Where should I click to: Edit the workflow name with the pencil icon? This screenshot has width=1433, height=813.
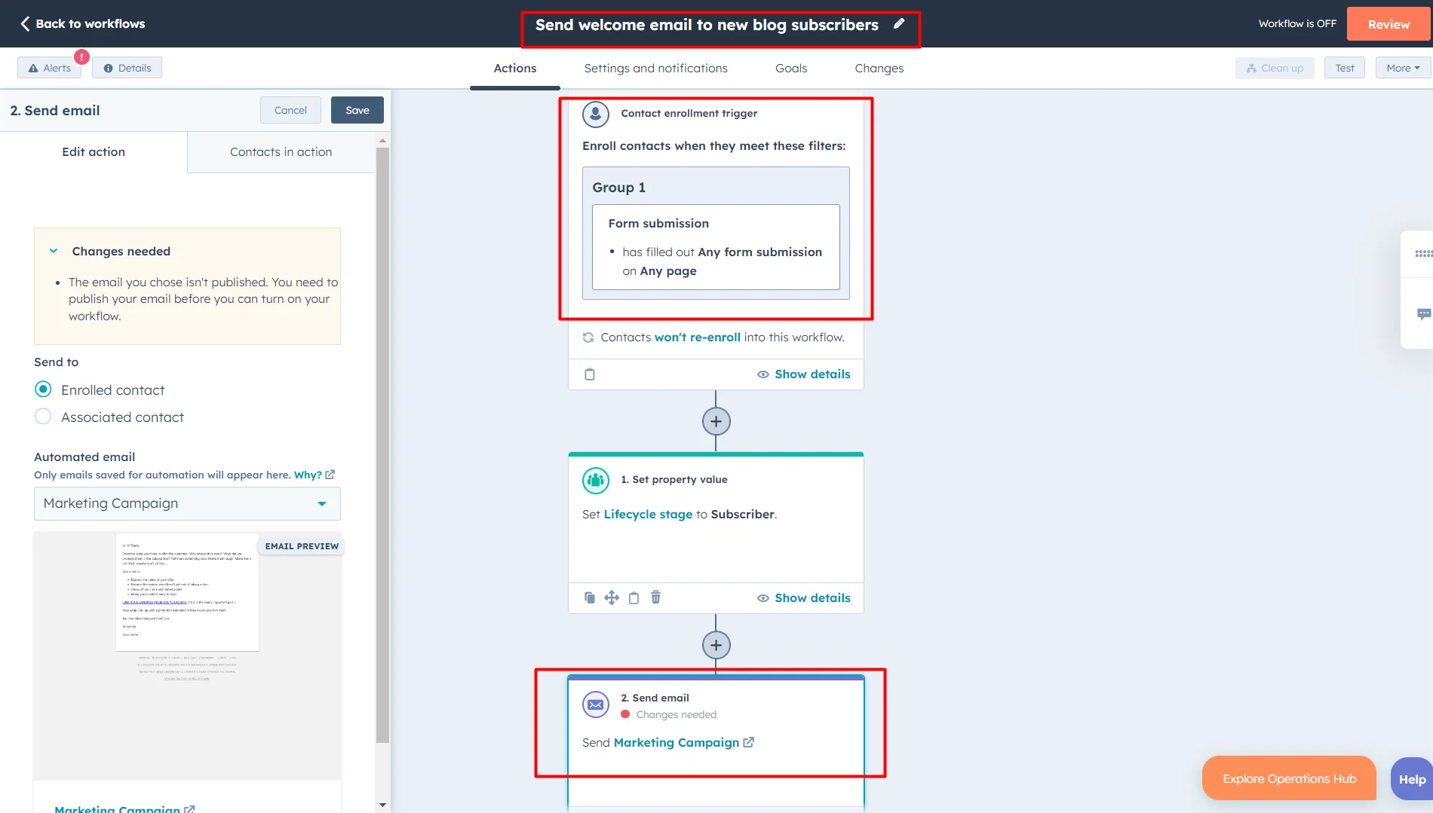(898, 23)
